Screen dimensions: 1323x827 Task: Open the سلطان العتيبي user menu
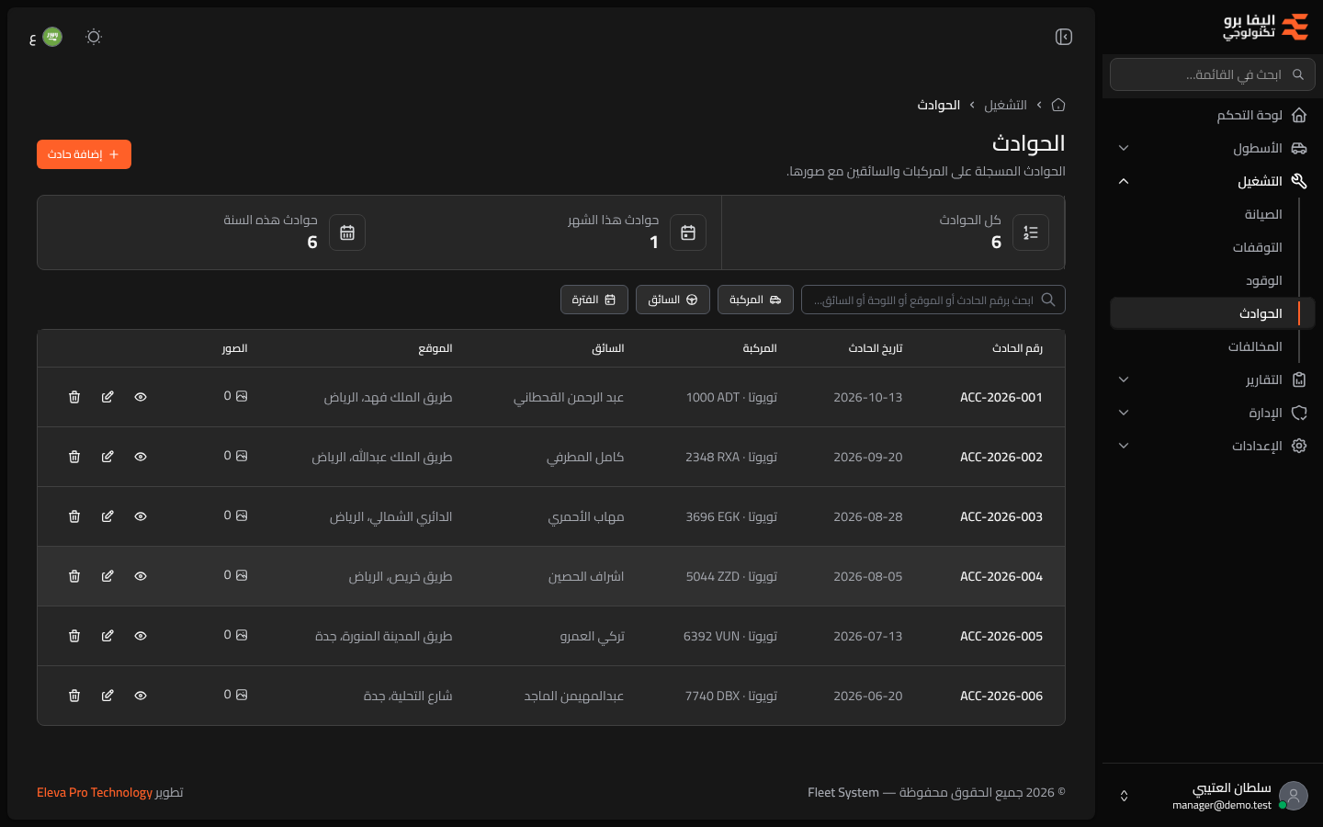click(1213, 796)
